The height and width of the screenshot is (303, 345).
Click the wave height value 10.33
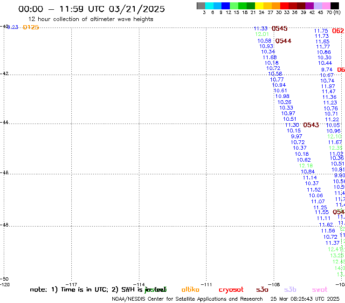pos(286,108)
